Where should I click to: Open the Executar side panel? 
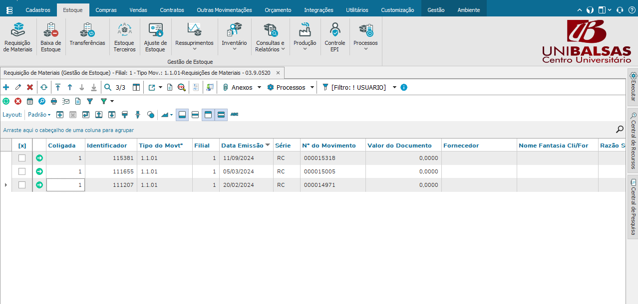coord(633,86)
